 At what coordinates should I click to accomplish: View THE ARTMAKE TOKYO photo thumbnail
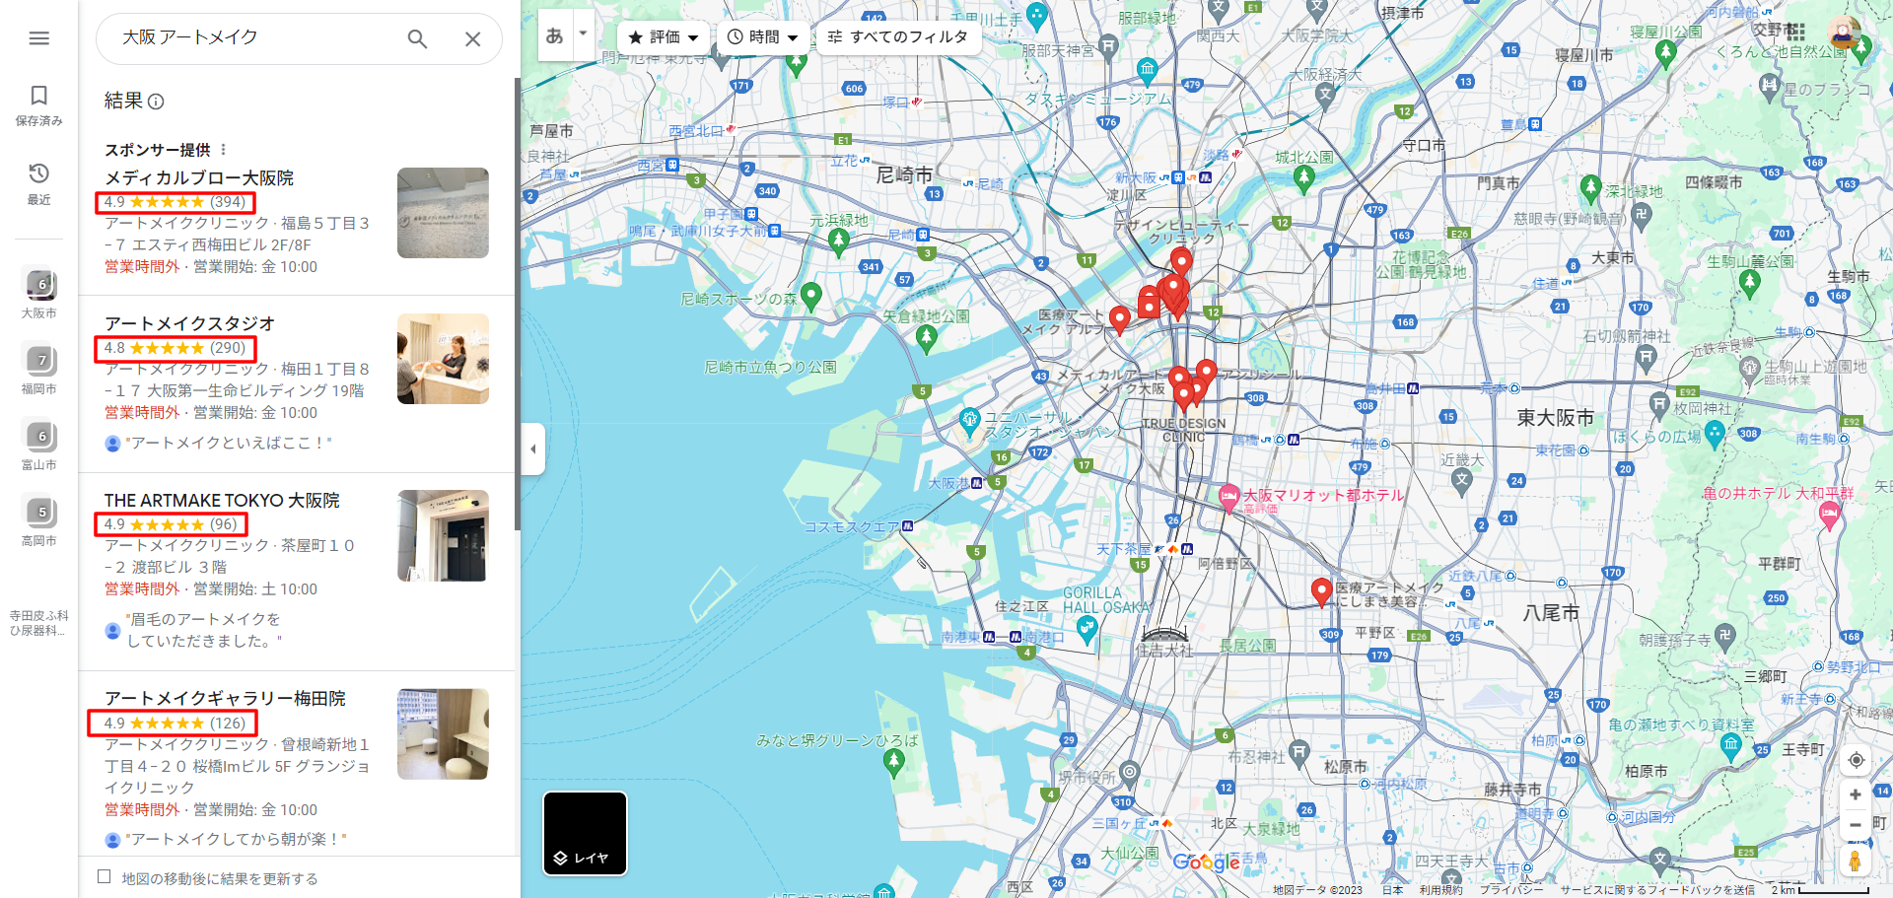tap(443, 535)
